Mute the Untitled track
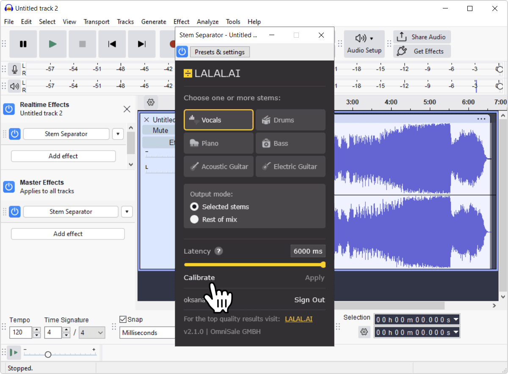Viewport: 508px width, 374px height. point(160,130)
